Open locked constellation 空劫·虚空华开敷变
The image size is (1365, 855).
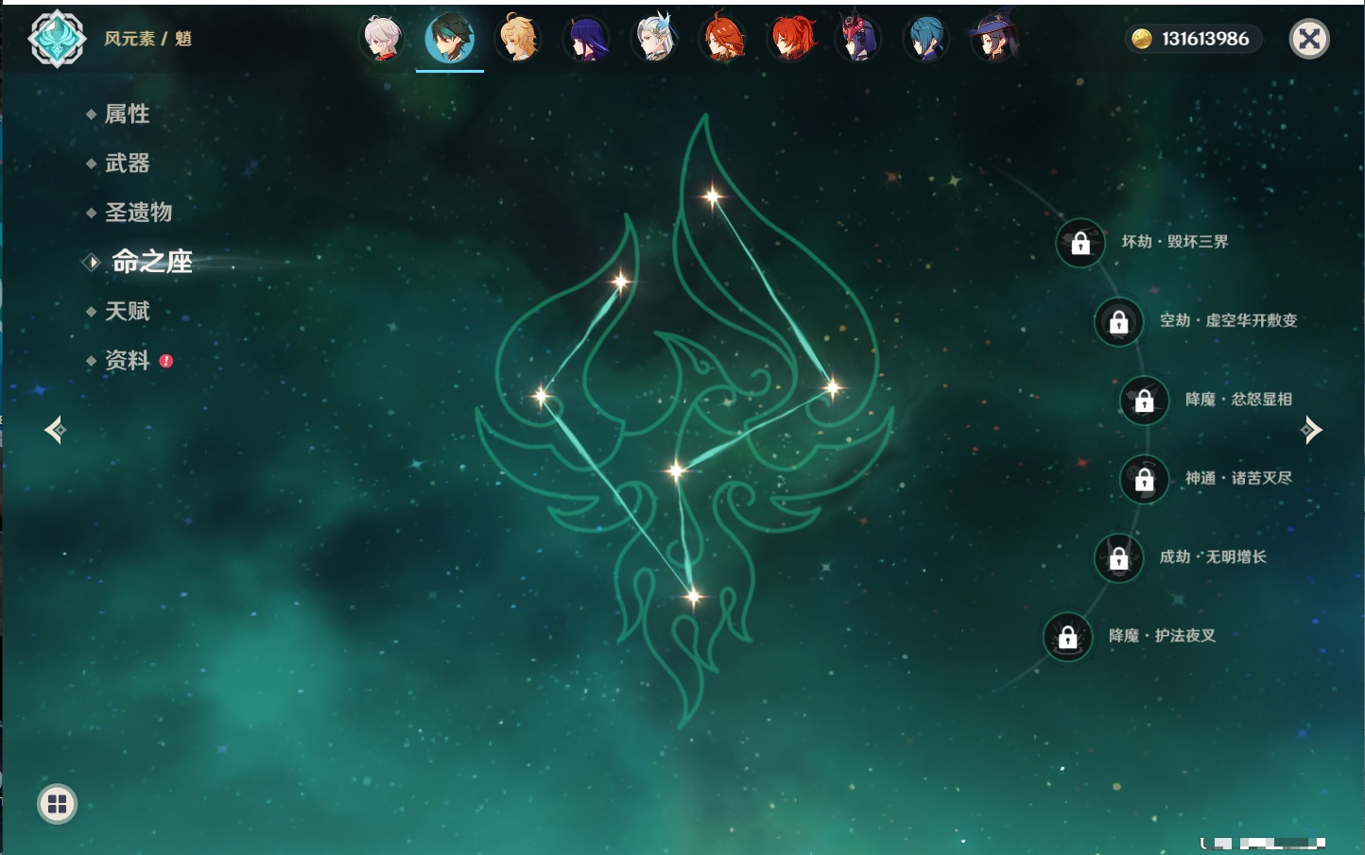(x=1119, y=321)
